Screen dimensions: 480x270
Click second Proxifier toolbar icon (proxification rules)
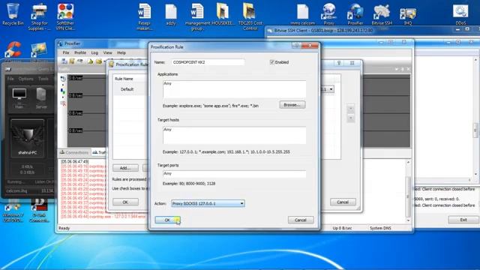[72, 61]
